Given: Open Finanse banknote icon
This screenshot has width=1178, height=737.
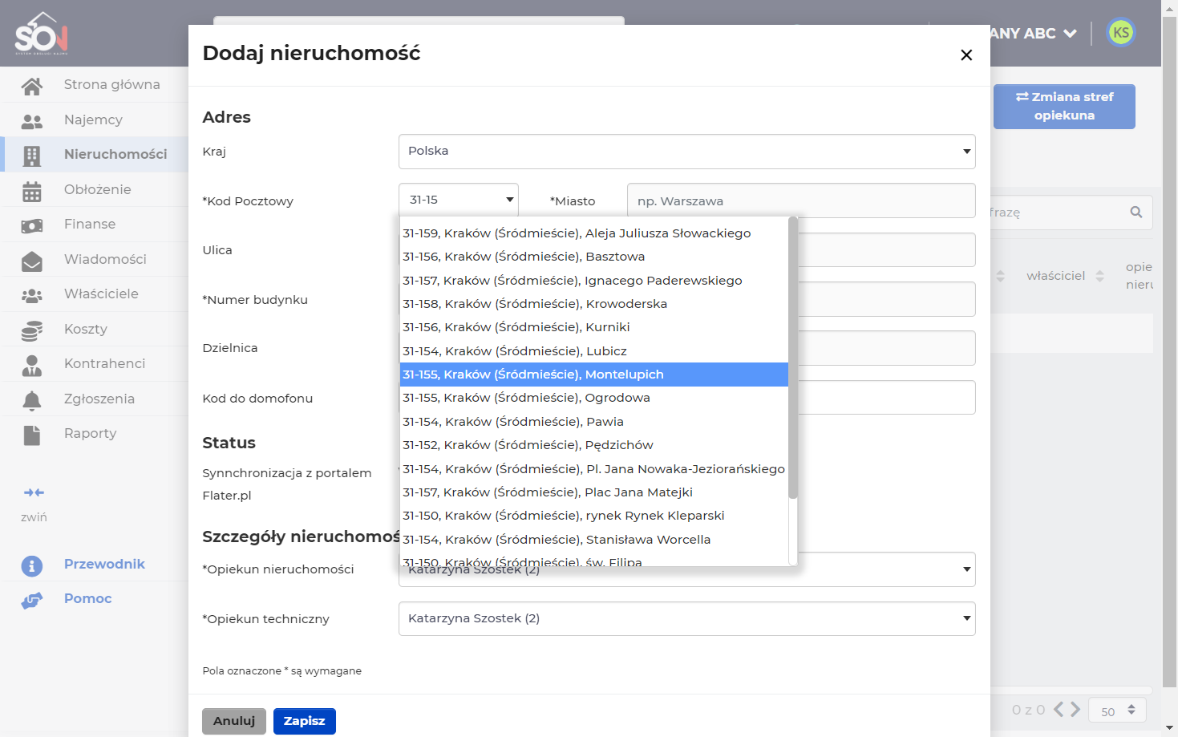Looking at the screenshot, I should [x=32, y=226].
